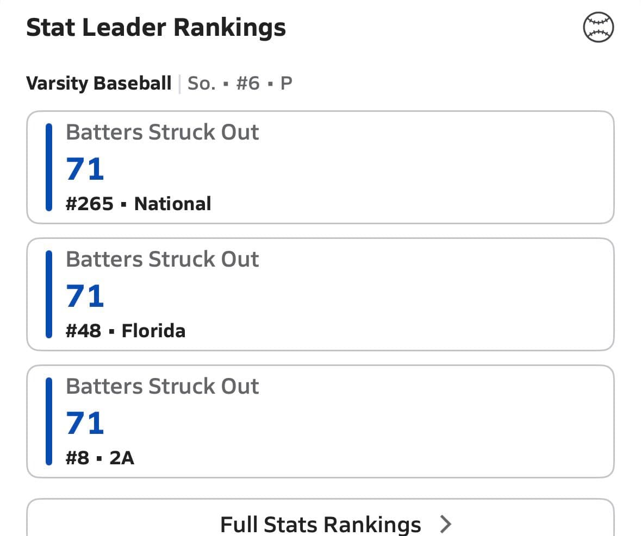Click the blue accent bar in Florida card
The width and height of the screenshot is (641, 536).
click(49, 294)
